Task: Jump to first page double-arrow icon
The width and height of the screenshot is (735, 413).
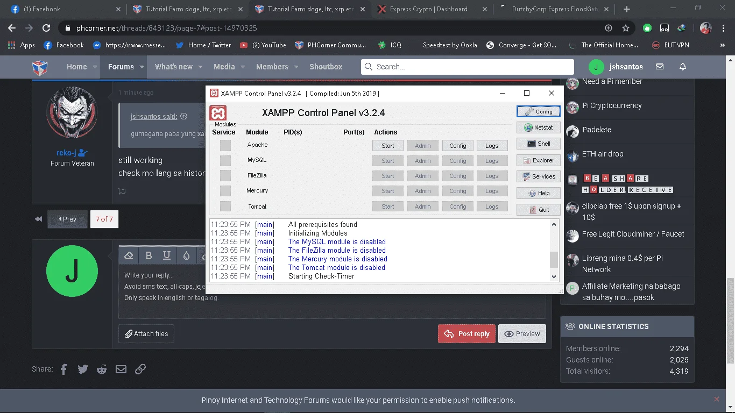Action: (x=38, y=219)
